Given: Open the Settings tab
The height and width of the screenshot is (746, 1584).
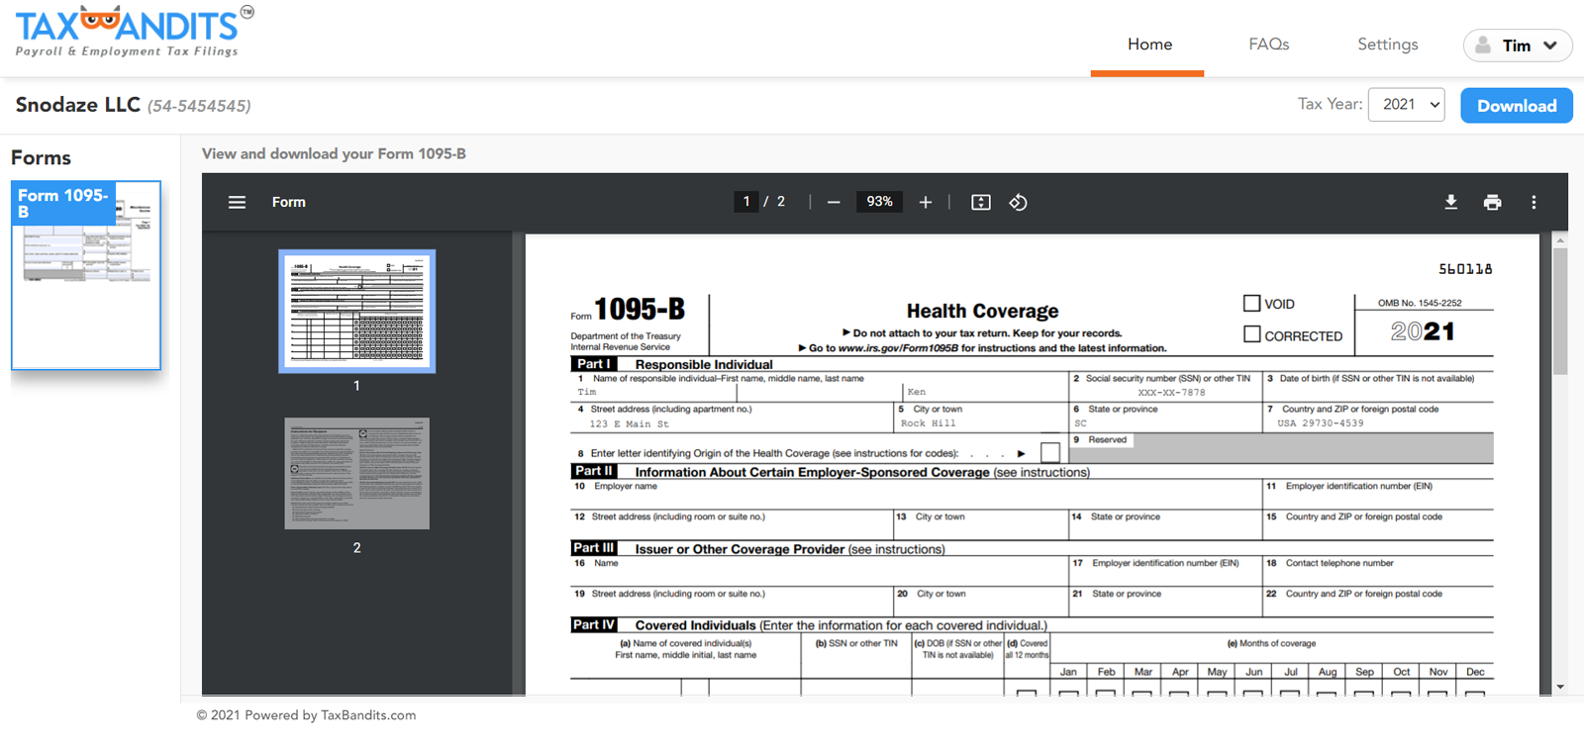Looking at the screenshot, I should [x=1387, y=45].
